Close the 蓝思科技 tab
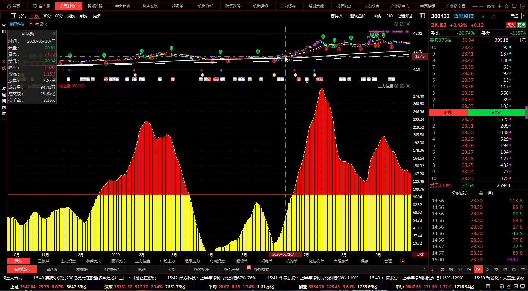Image resolution: width=528 pixels, height=291 pixels. point(80,6)
